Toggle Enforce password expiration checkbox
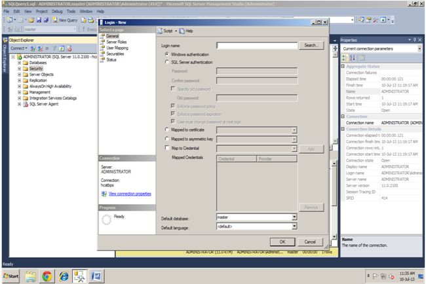The image size is (426, 284). pyautogui.click(x=173, y=114)
